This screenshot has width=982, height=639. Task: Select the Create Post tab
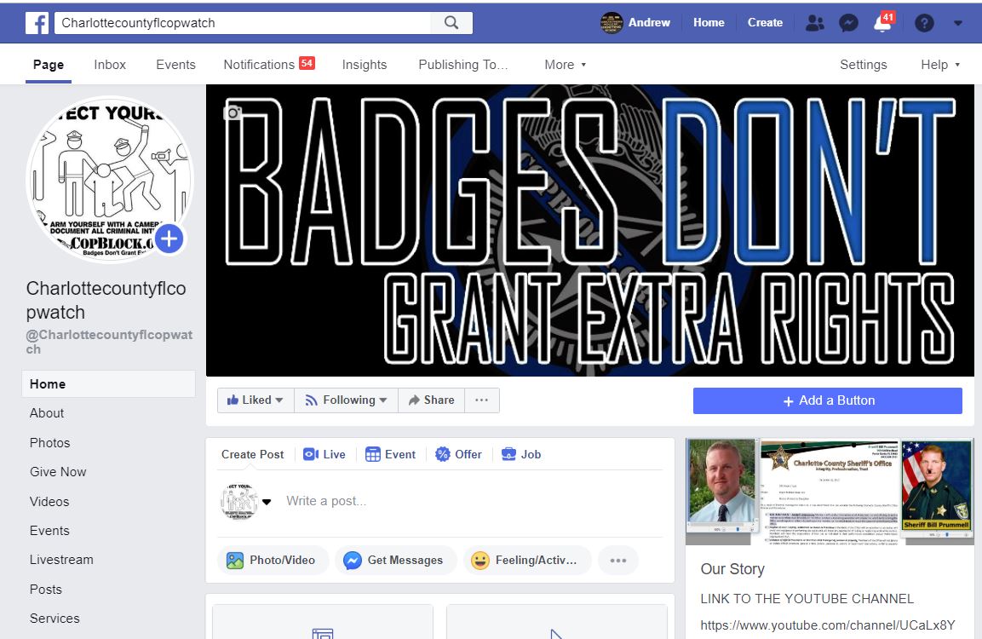tap(252, 454)
